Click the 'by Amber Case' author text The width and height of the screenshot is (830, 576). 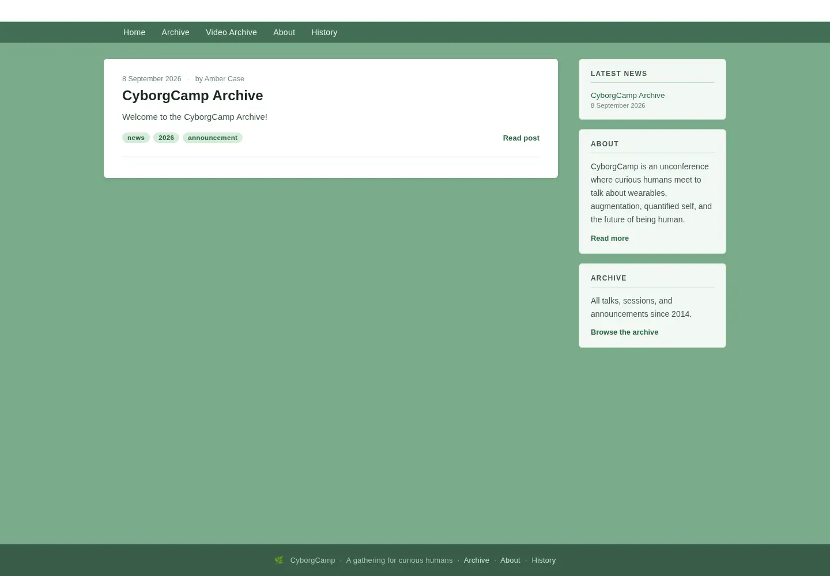point(220,79)
